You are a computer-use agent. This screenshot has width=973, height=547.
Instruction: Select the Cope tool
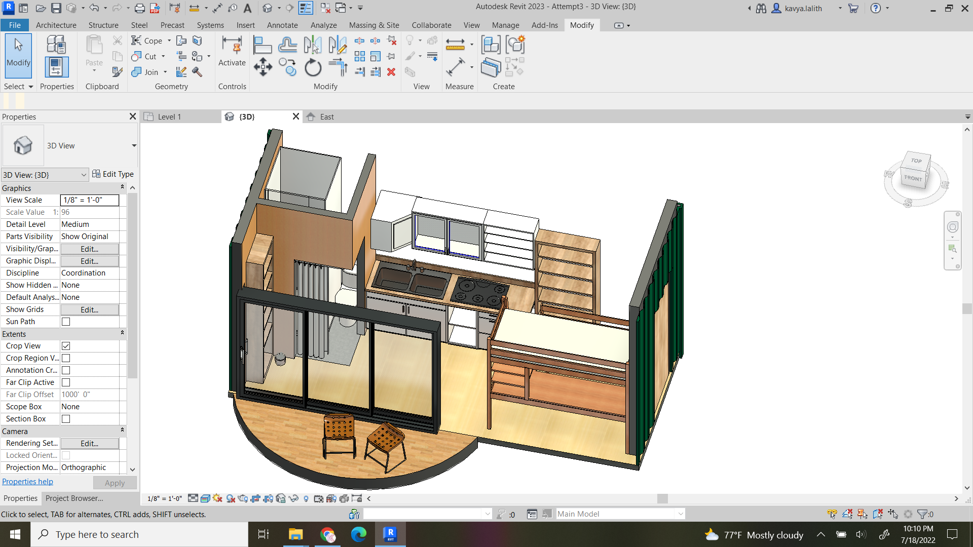point(147,40)
